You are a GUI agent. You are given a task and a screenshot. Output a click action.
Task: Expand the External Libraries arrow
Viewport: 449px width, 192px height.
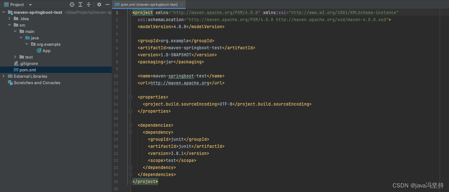point(4,76)
